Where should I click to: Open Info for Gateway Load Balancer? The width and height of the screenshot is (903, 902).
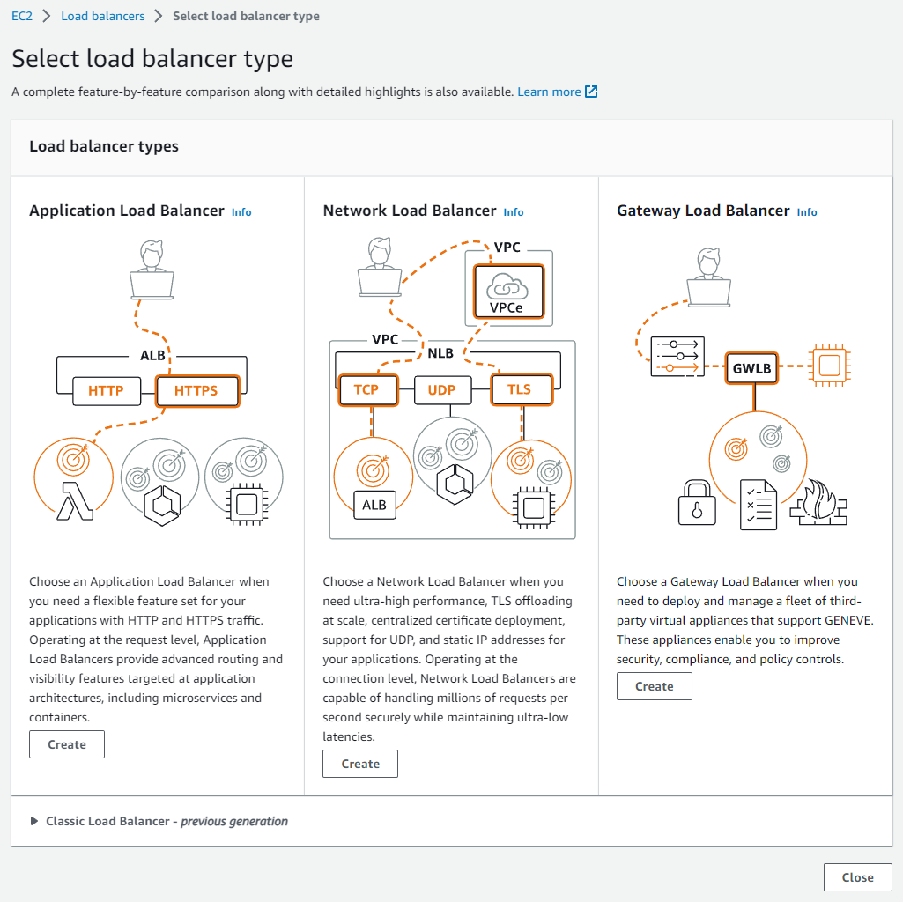click(807, 212)
